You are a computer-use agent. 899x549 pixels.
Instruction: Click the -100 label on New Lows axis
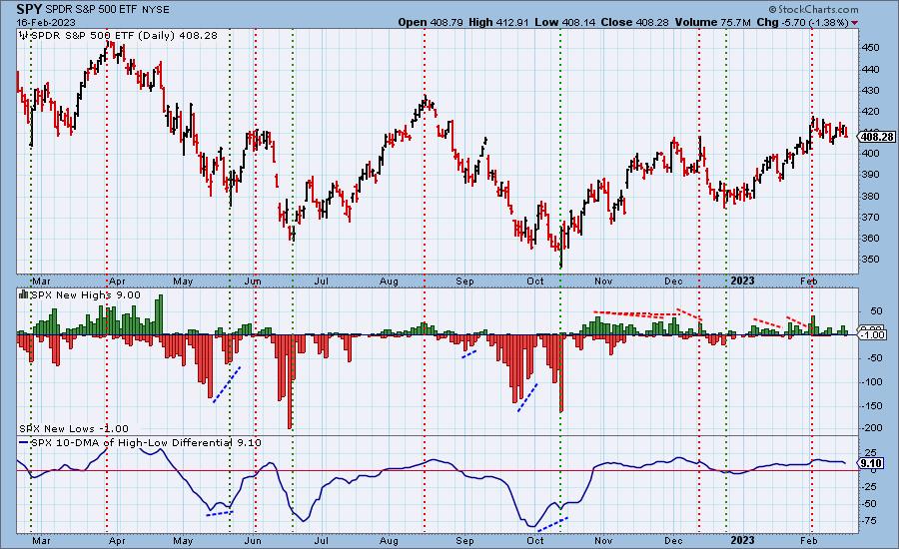tap(872, 381)
